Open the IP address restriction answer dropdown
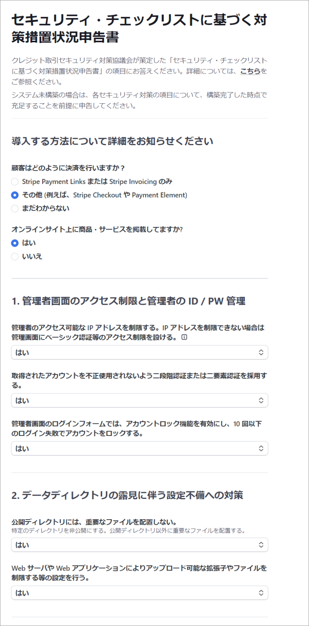 pyautogui.click(x=139, y=353)
